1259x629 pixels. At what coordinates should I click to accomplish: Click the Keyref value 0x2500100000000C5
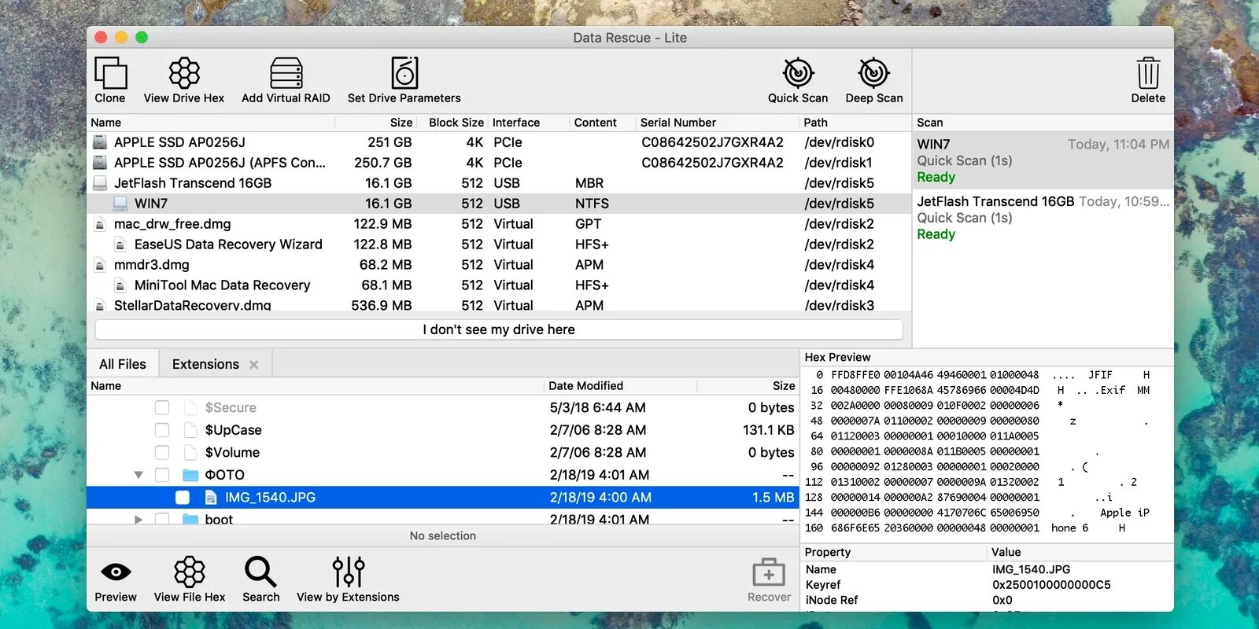1051,585
